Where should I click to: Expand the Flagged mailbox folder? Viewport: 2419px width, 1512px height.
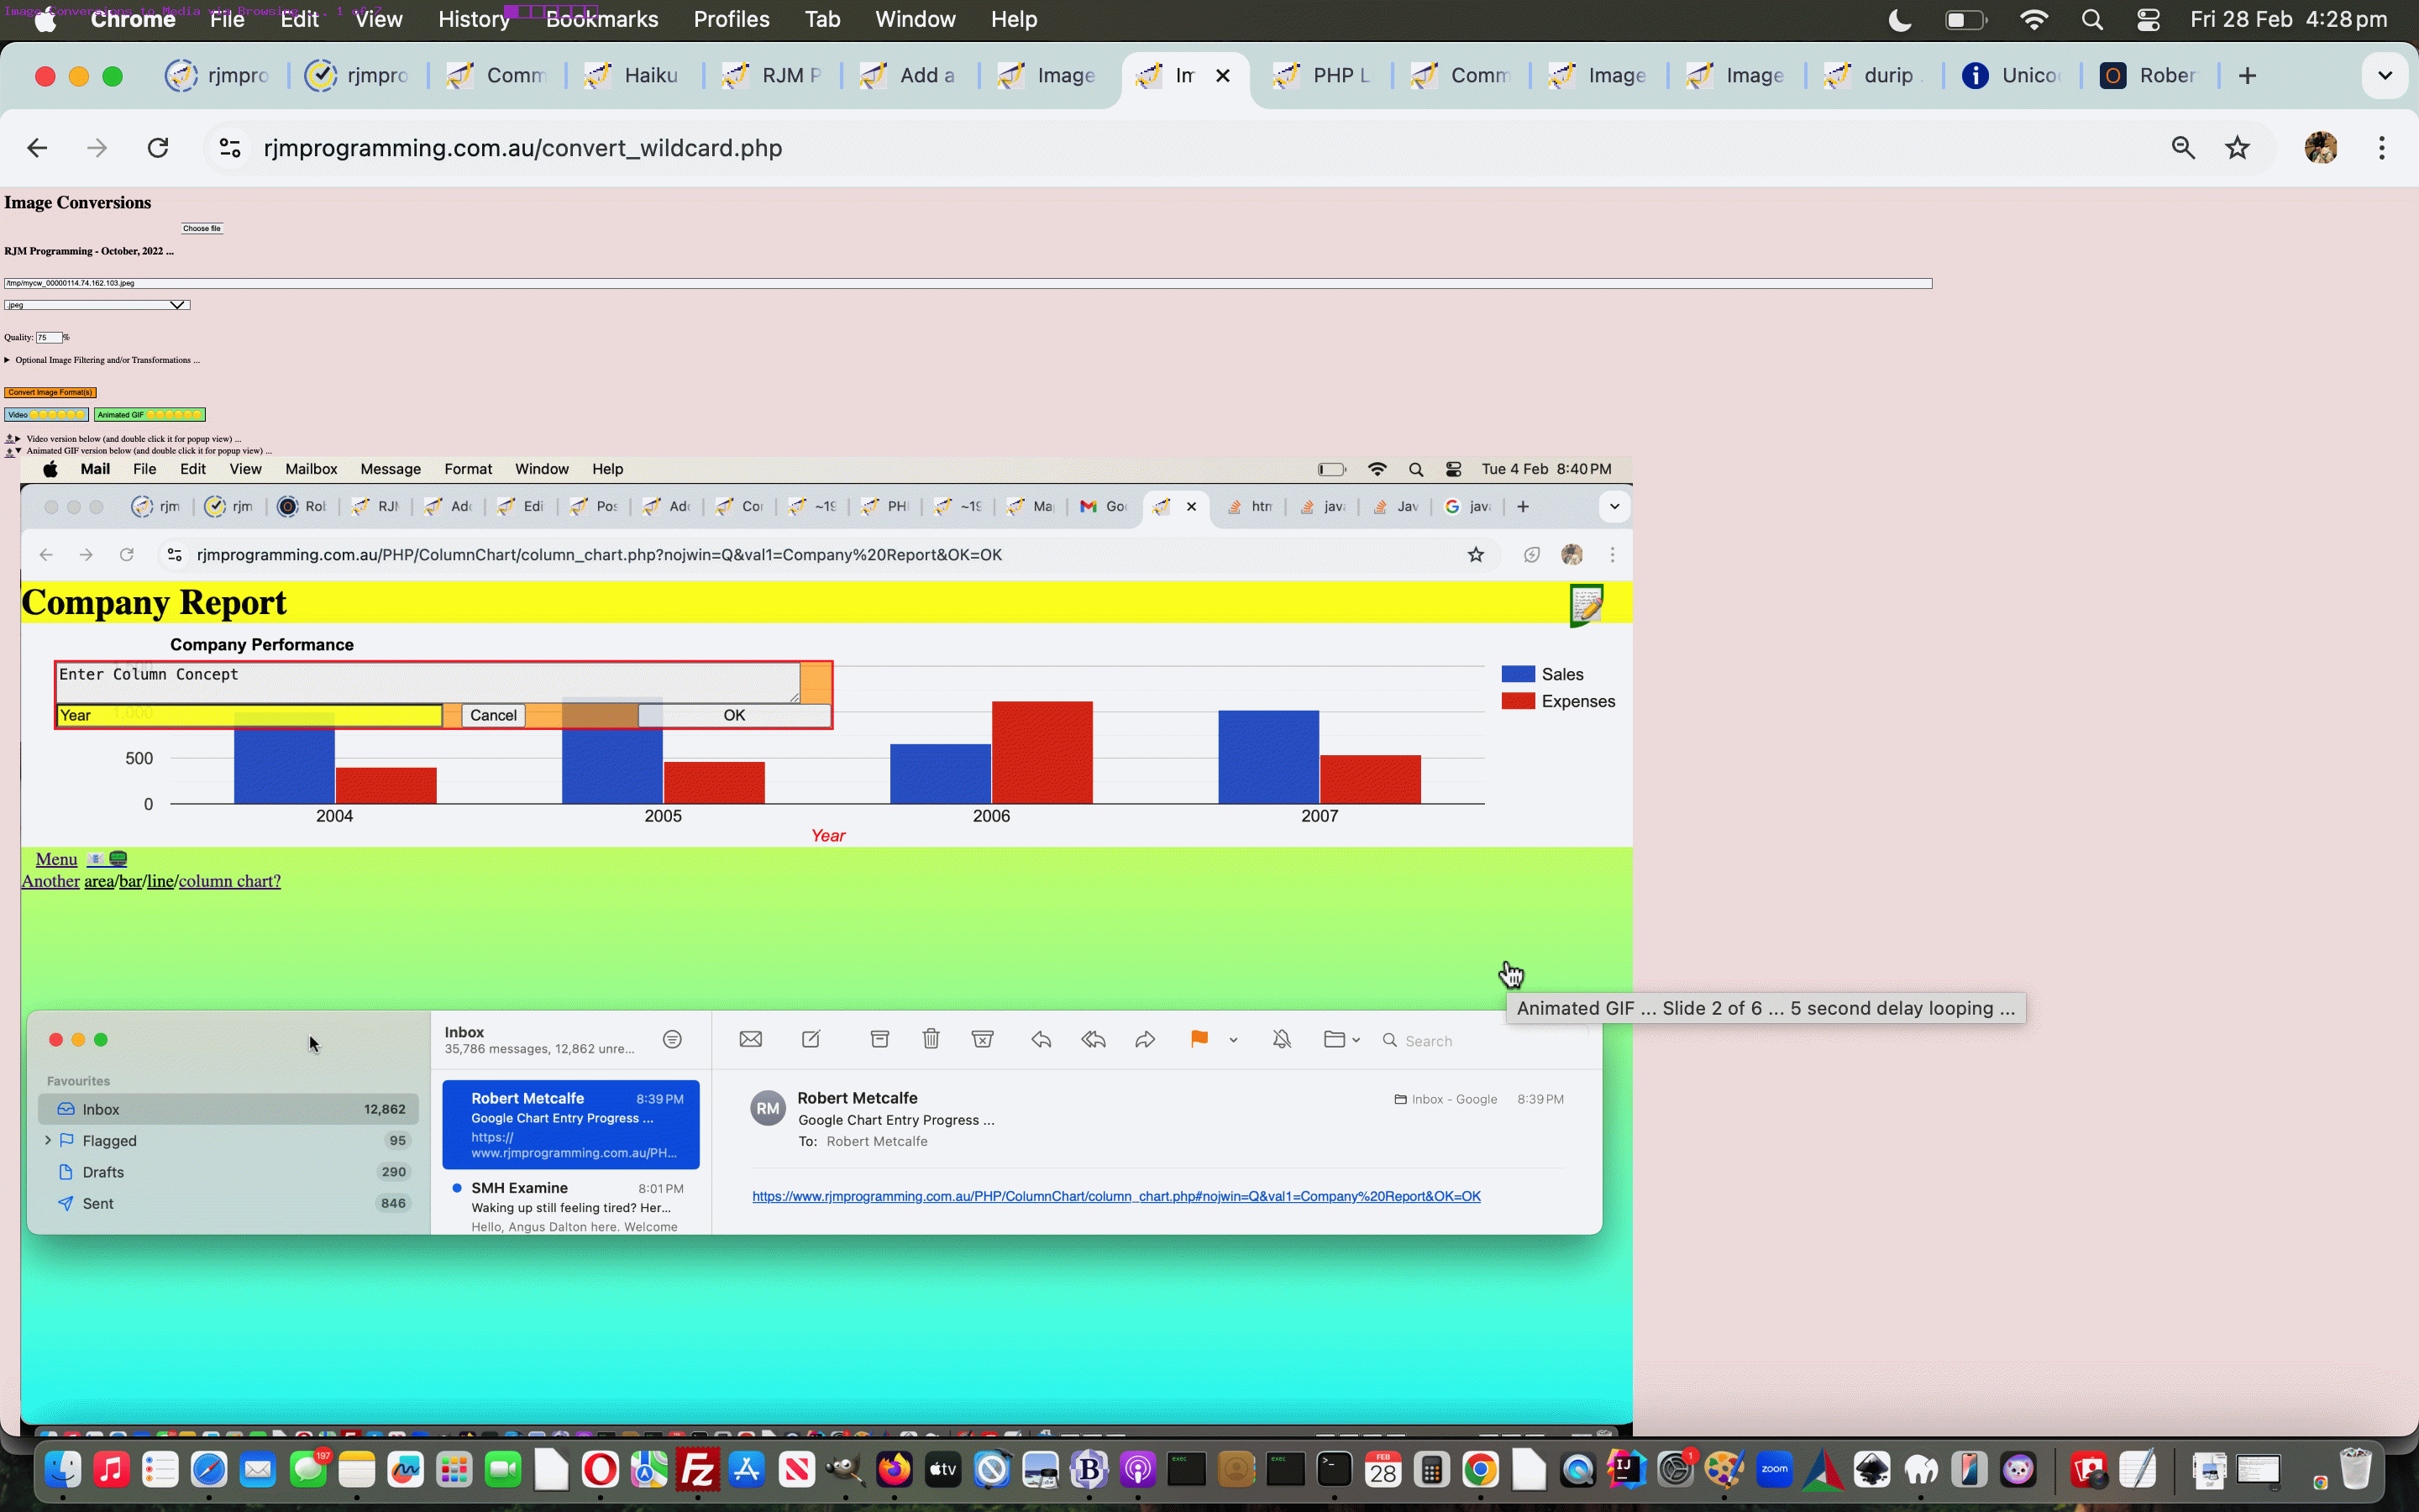pyautogui.click(x=47, y=1141)
